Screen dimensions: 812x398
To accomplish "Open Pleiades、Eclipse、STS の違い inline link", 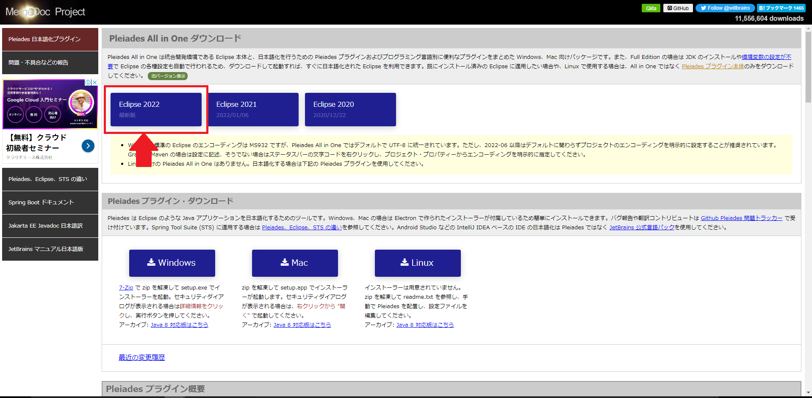I will (302, 227).
